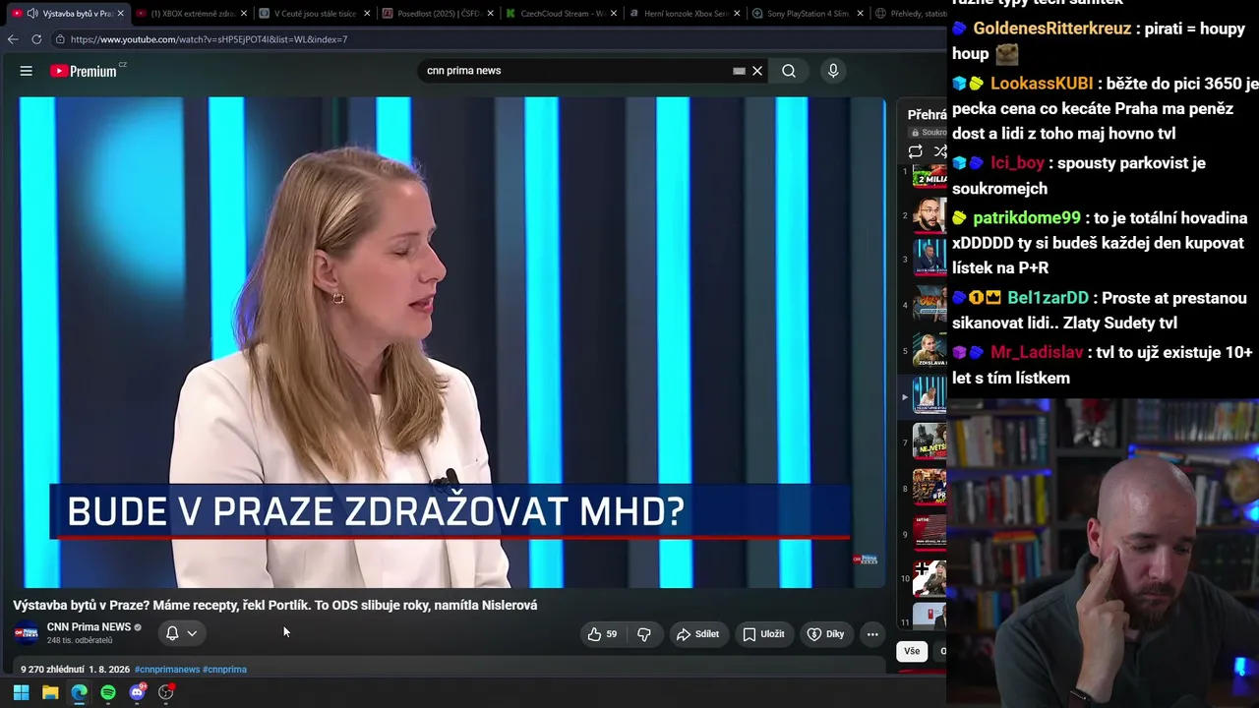Play playlist video number 4

[x=929, y=305]
